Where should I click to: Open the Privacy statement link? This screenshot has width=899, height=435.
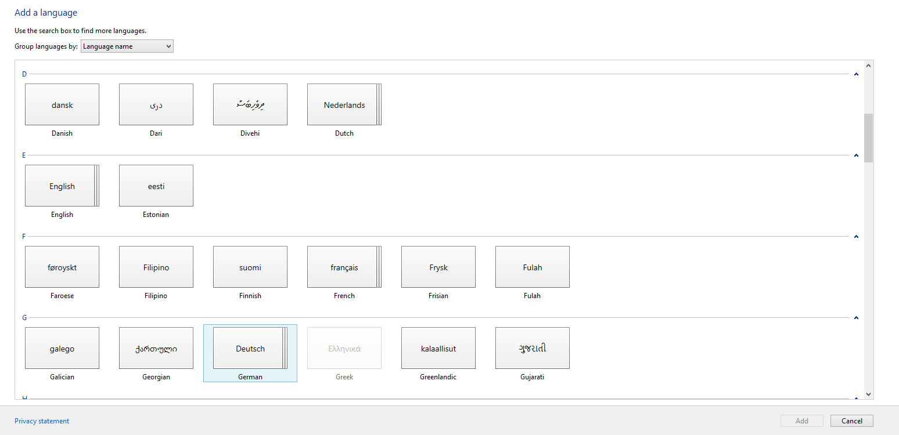click(x=41, y=420)
